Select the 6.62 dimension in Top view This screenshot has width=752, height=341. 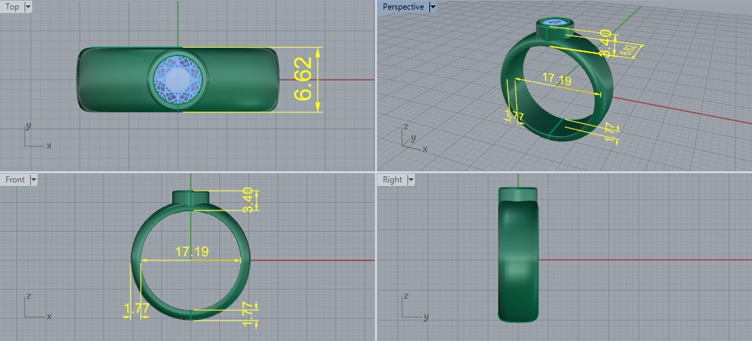(x=303, y=79)
